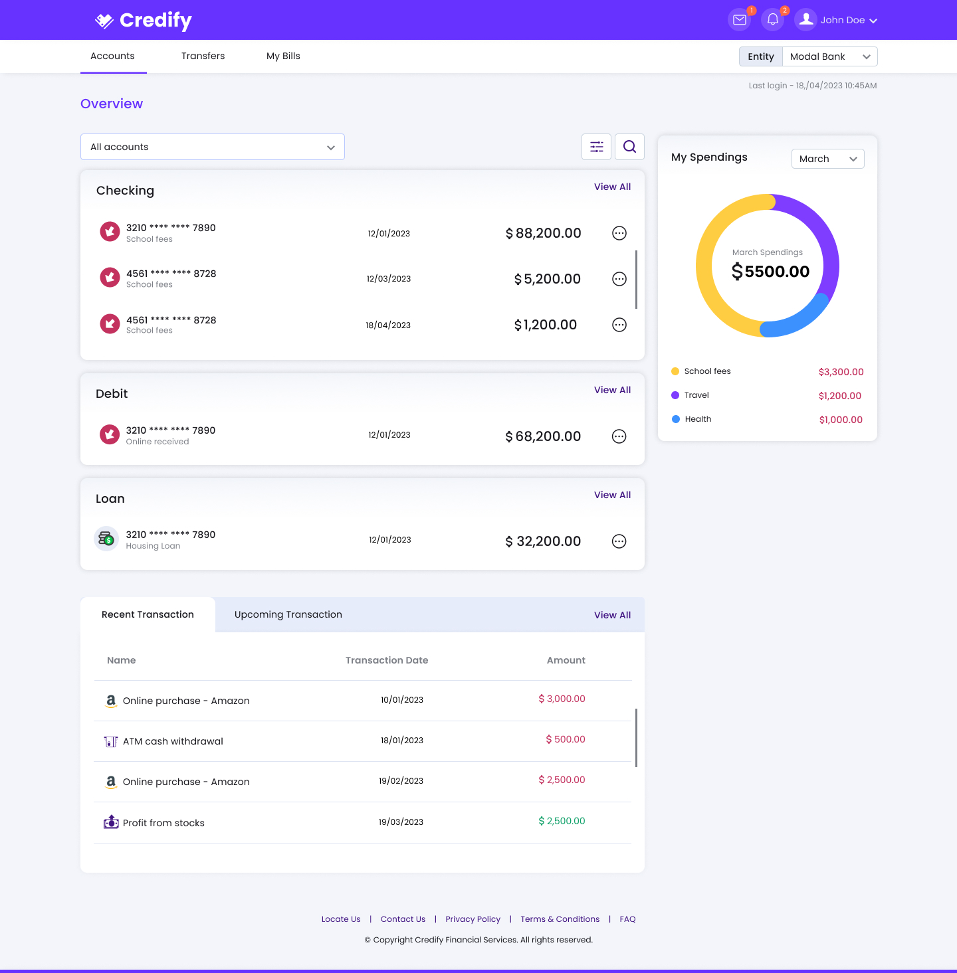Click the Checking list scrollbar
This screenshot has width=957, height=973.
(636, 280)
